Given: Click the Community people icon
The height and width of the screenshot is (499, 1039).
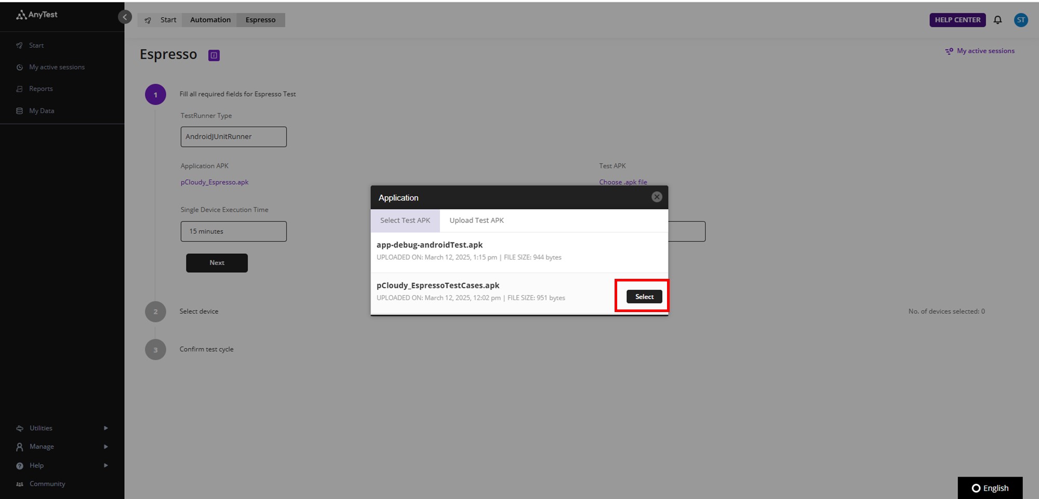Looking at the screenshot, I should point(20,484).
